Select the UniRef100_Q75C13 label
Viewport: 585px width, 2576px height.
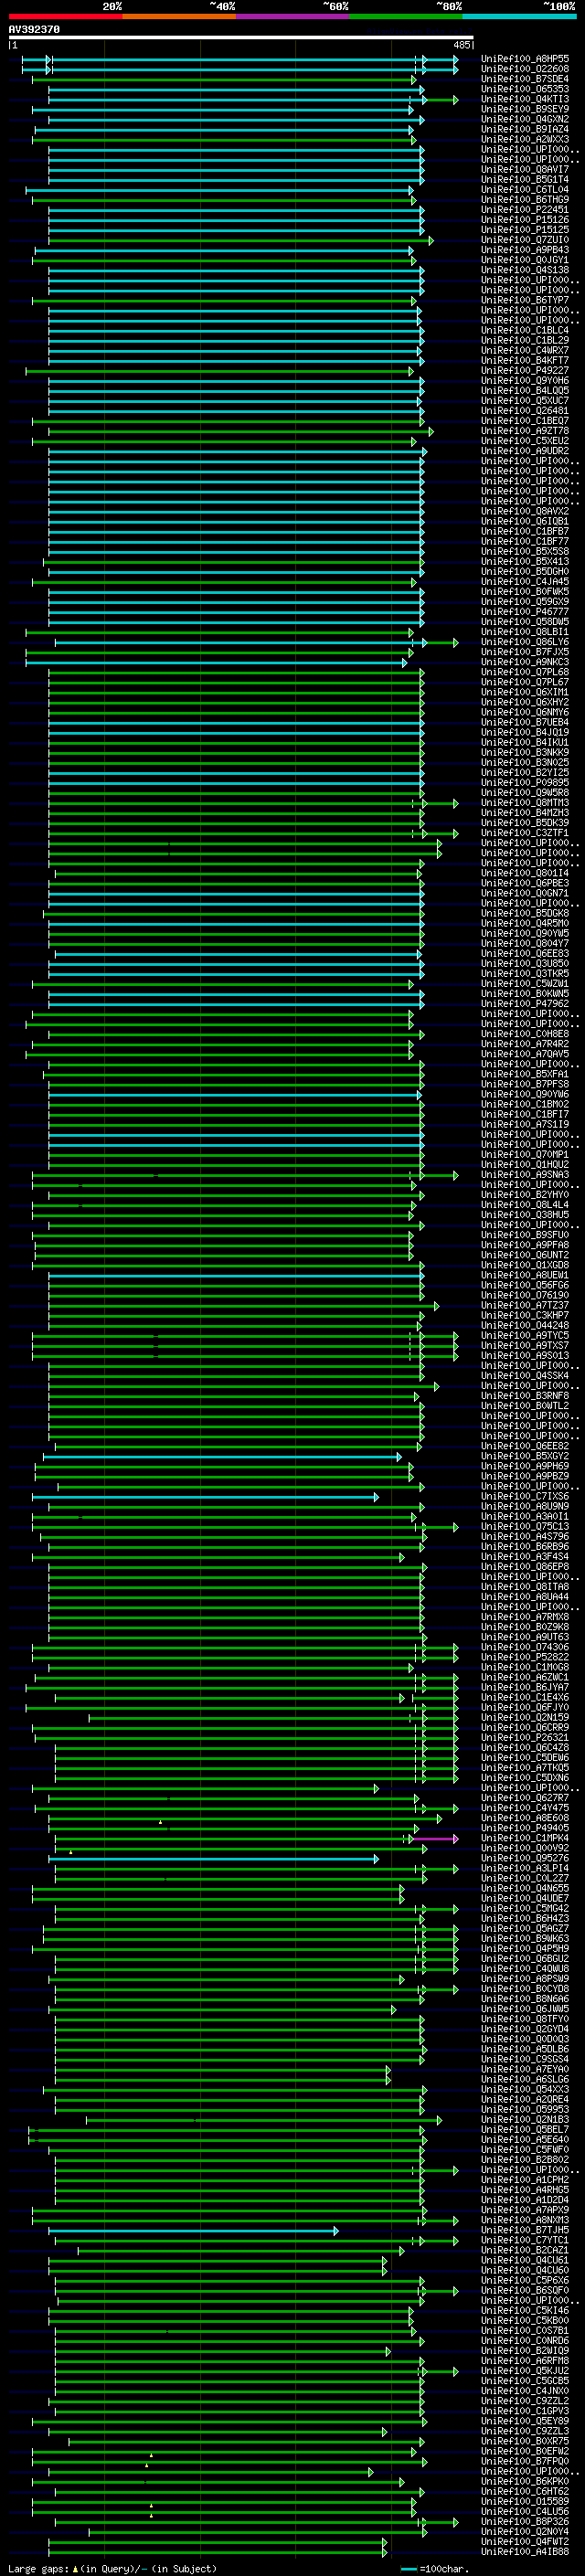[x=525, y=1526]
